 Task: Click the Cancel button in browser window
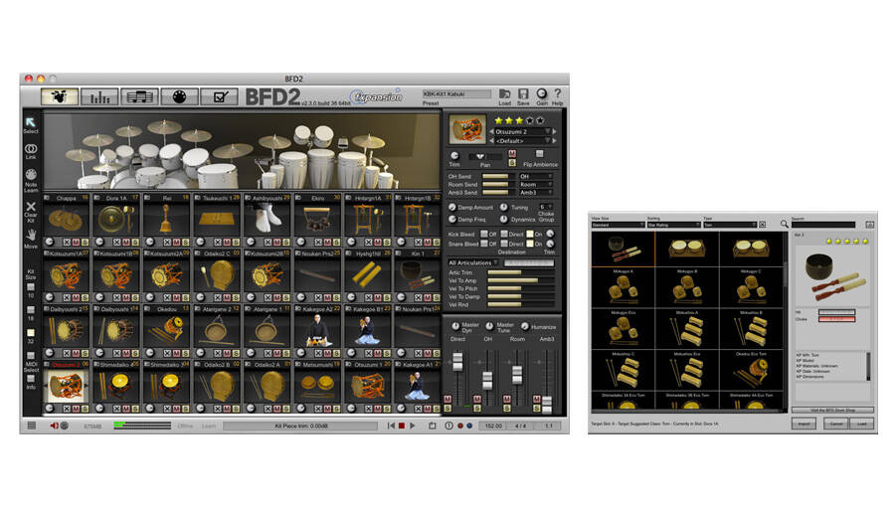[x=836, y=424]
